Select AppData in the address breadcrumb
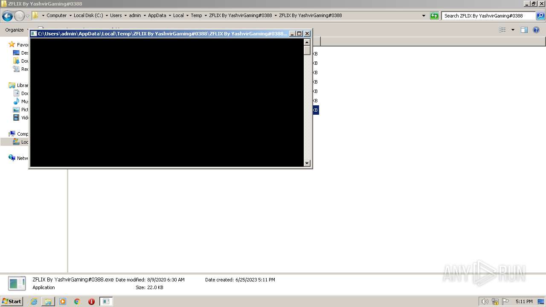 click(157, 15)
